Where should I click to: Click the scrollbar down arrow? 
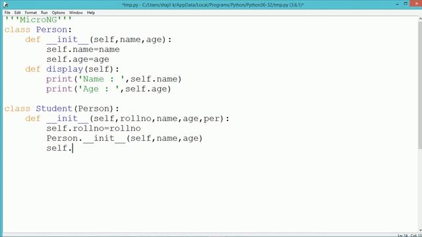click(420, 230)
